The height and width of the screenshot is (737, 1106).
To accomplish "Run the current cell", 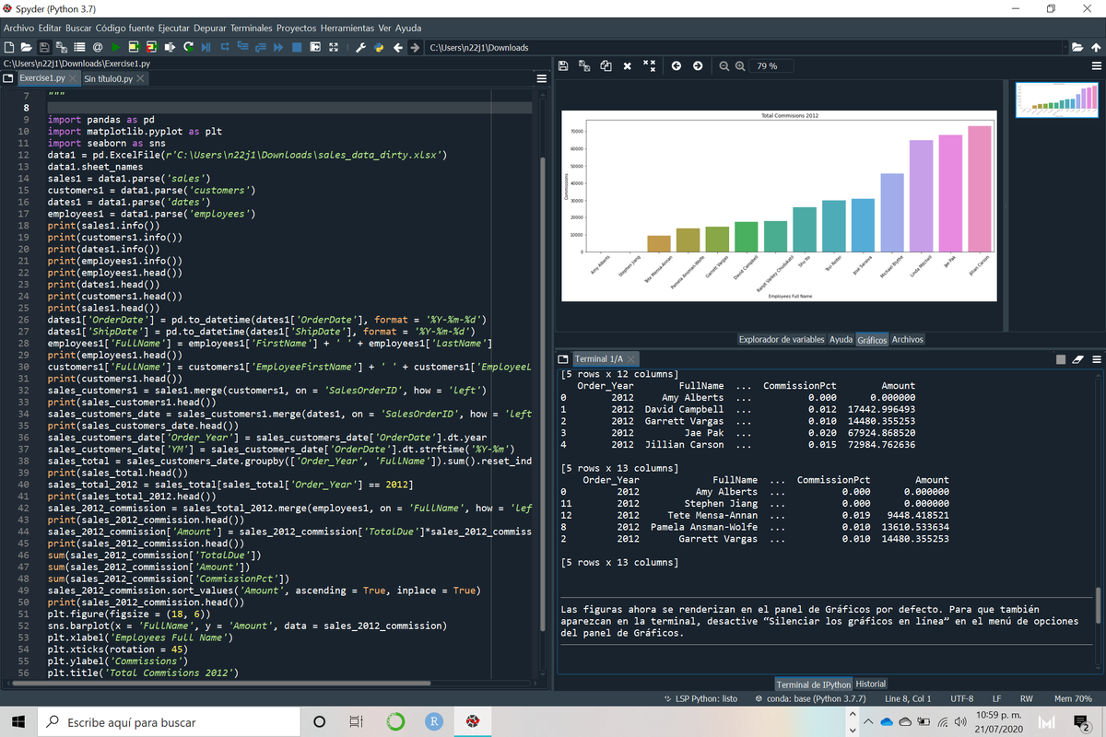I will point(134,47).
